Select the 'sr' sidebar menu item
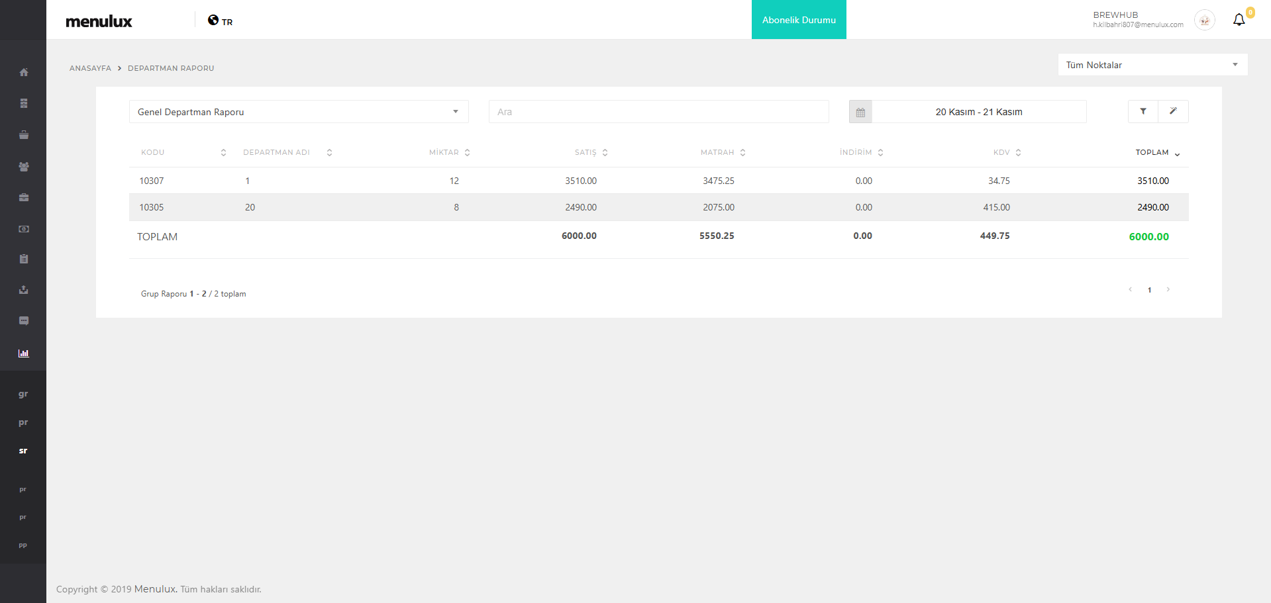1271x603 pixels. click(x=23, y=451)
